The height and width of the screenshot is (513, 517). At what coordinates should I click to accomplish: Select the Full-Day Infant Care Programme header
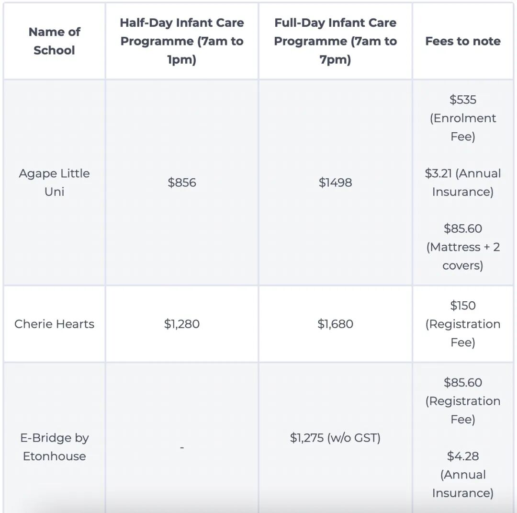pos(335,41)
